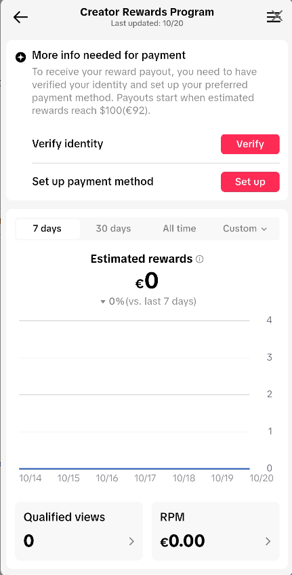This screenshot has height=575, width=292.
Task: Open the Qualified views card
Action: (79, 531)
